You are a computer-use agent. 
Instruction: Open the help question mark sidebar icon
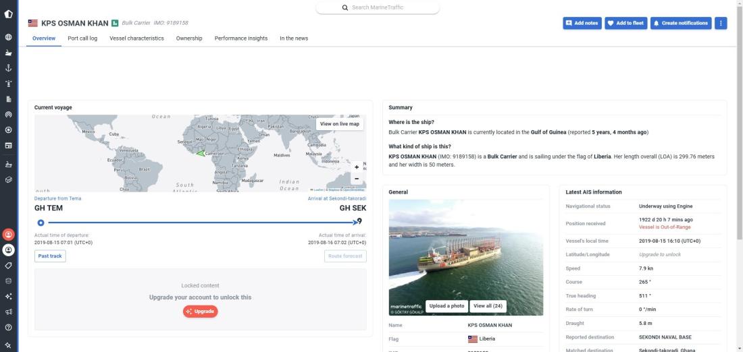point(8,327)
